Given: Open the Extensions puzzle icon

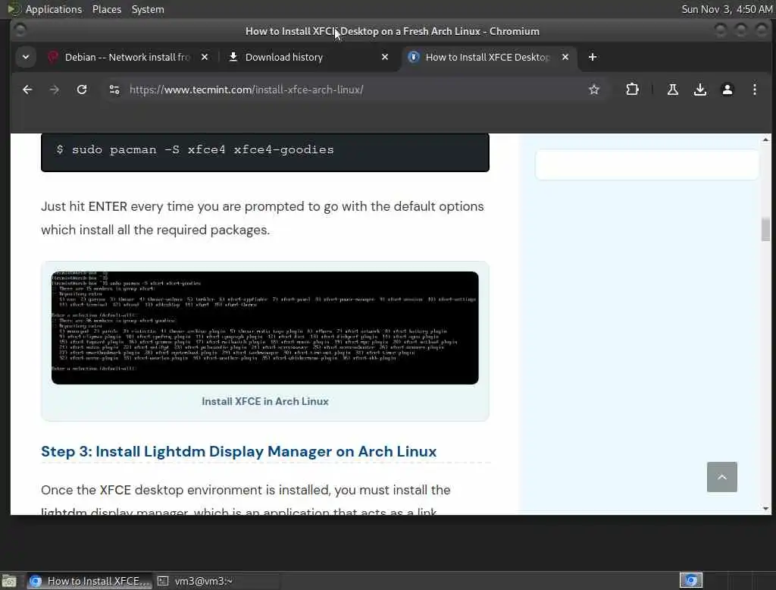Looking at the screenshot, I should point(632,89).
